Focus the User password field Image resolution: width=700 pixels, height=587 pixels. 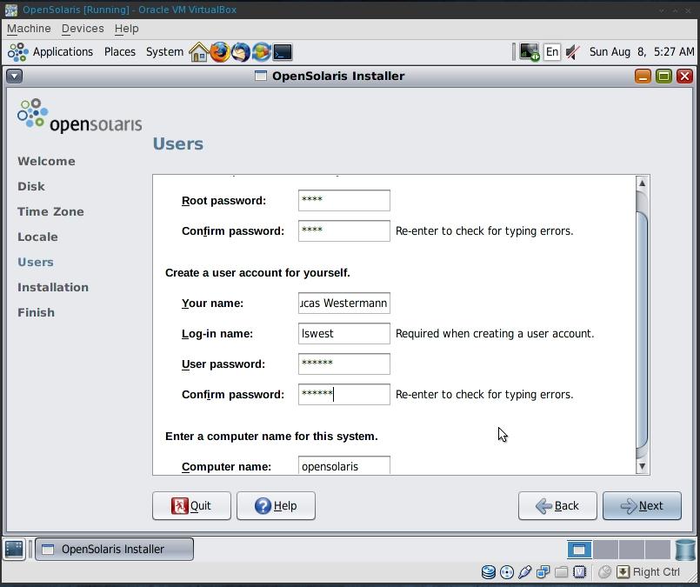(x=344, y=364)
